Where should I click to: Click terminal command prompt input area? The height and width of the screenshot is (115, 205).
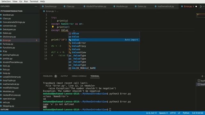[x=110, y=110]
